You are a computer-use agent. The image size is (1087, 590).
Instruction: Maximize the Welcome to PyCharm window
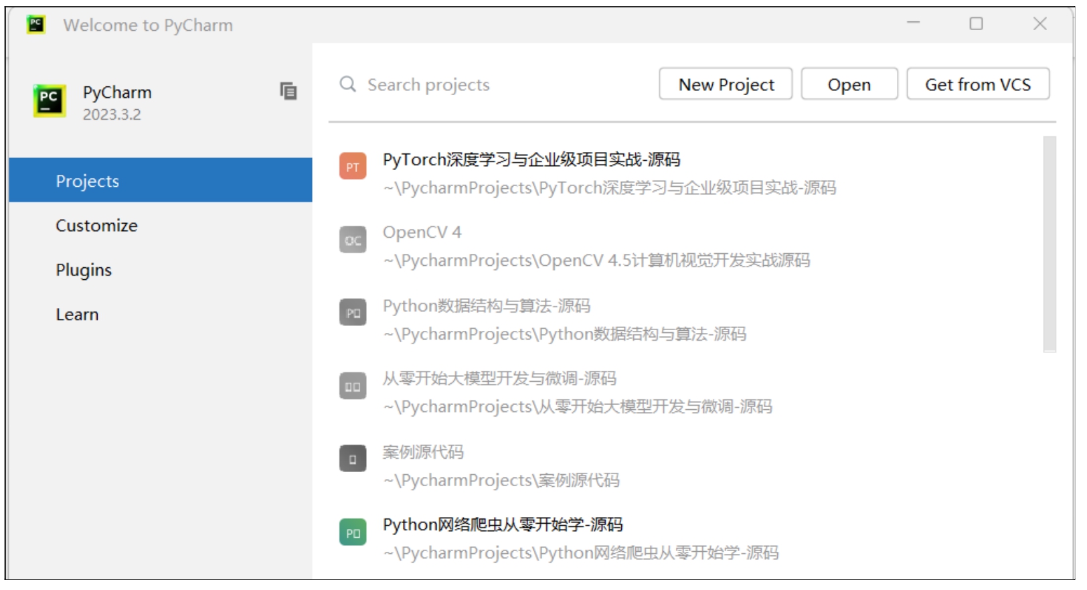977,24
